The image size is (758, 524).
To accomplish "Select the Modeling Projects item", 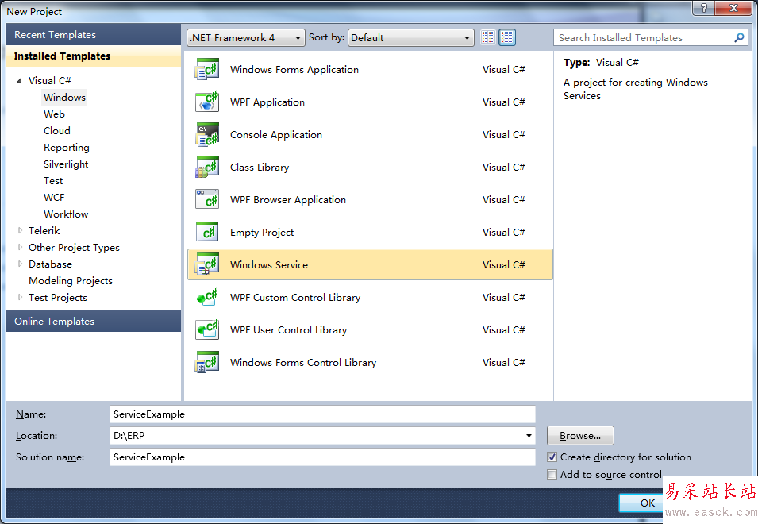I will [71, 281].
